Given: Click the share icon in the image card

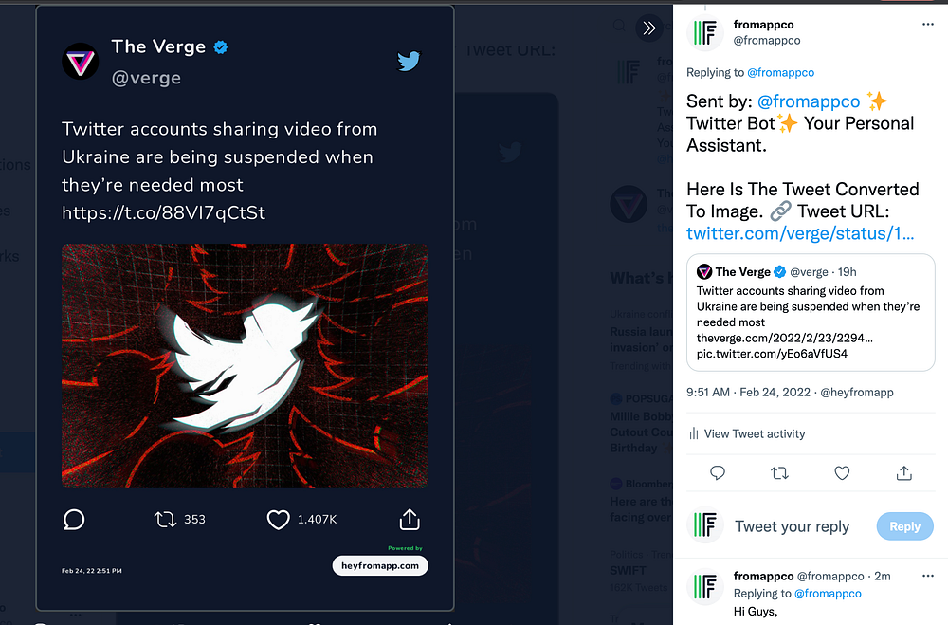Looking at the screenshot, I should (410, 519).
